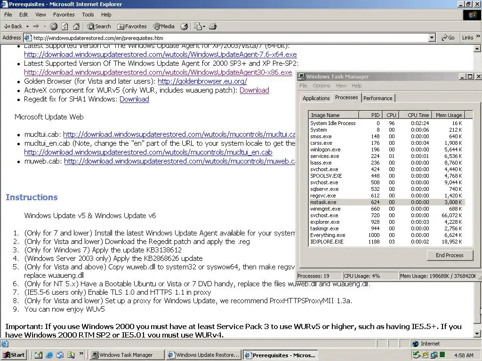Click Download link for Regedit SHA1 fix
This screenshot has height=361, width=482.
coord(134,99)
